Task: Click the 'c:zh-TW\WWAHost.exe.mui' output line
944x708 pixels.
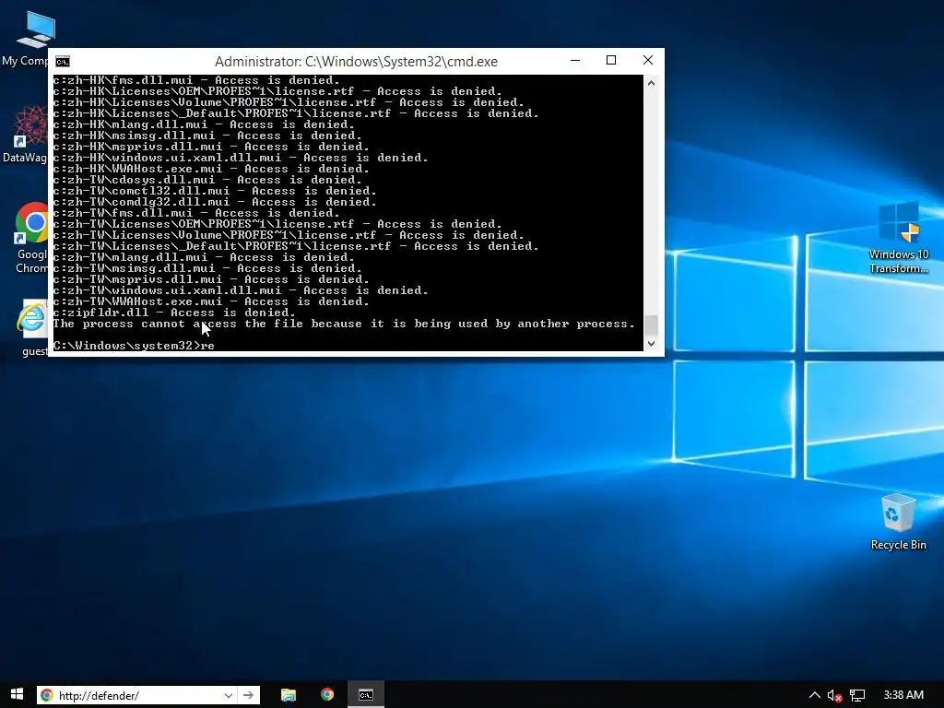Action: tap(211, 301)
